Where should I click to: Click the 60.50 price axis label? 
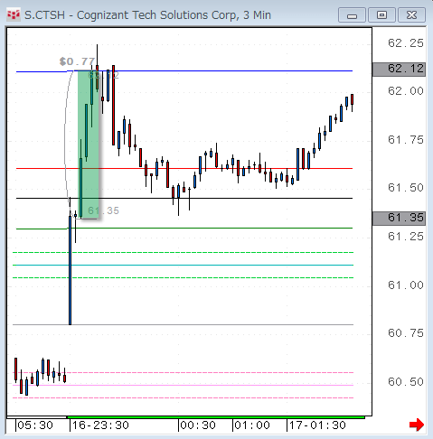pyautogui.click(x=406, y=382)
